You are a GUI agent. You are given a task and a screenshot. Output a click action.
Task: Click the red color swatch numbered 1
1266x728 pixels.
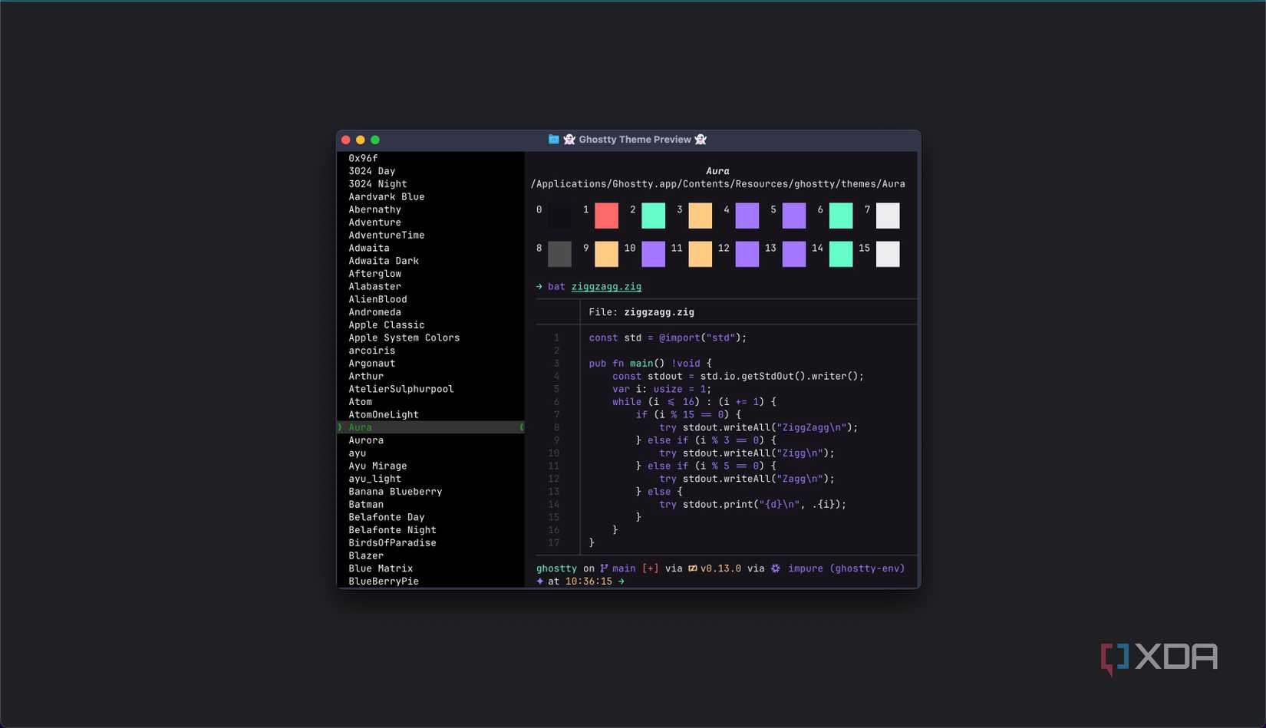(606, 216)
